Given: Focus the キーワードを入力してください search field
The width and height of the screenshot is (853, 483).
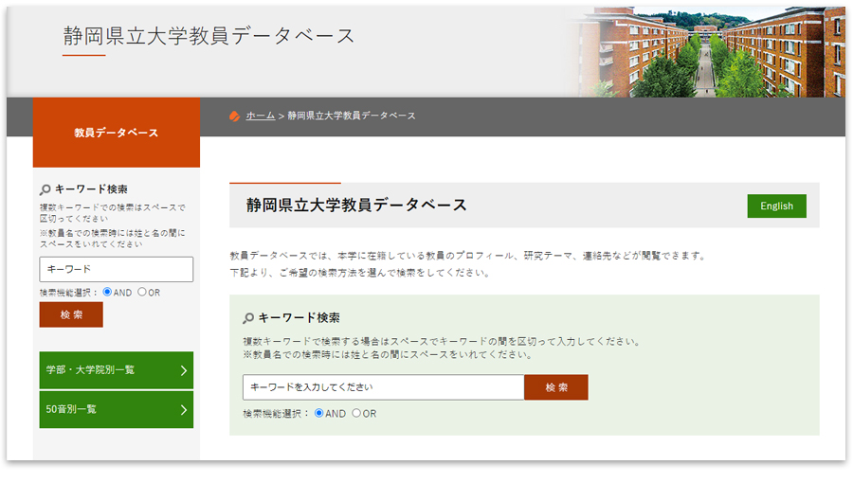Looking at the screenshot, I should (x=384, y=387).
